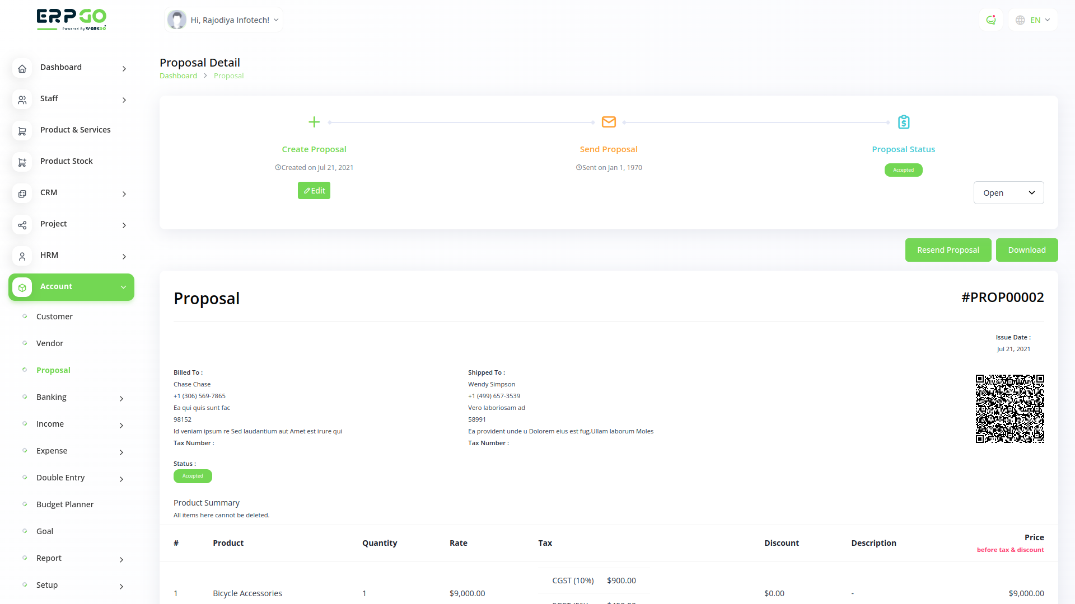Click the CRM layers icon

(22, 194)
